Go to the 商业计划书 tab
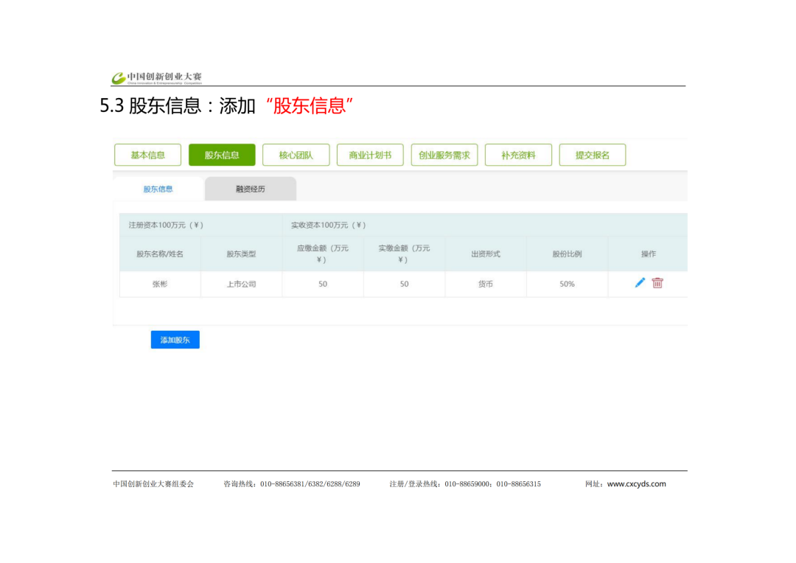 (370, 155)
